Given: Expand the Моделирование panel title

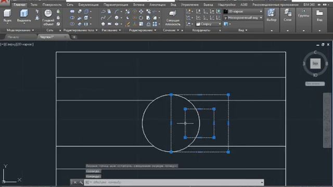Looking at the screenshot, I should (20, 30).
